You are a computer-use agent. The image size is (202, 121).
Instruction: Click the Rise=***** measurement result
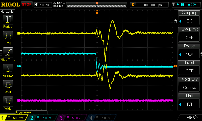[23, 113]
